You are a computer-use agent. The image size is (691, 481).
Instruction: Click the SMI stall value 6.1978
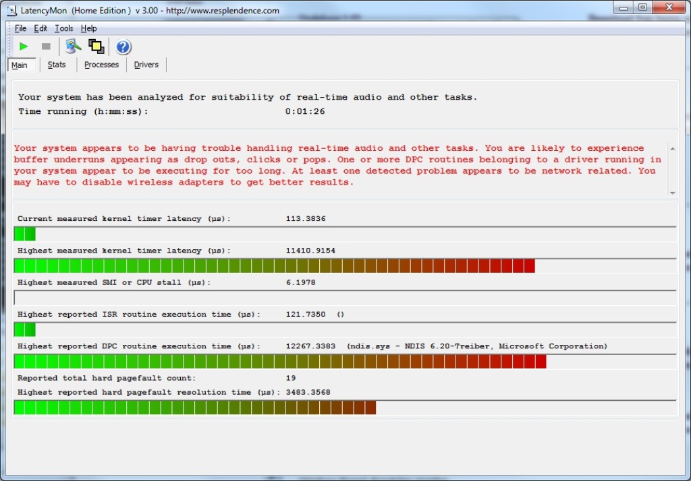(300, 282)
